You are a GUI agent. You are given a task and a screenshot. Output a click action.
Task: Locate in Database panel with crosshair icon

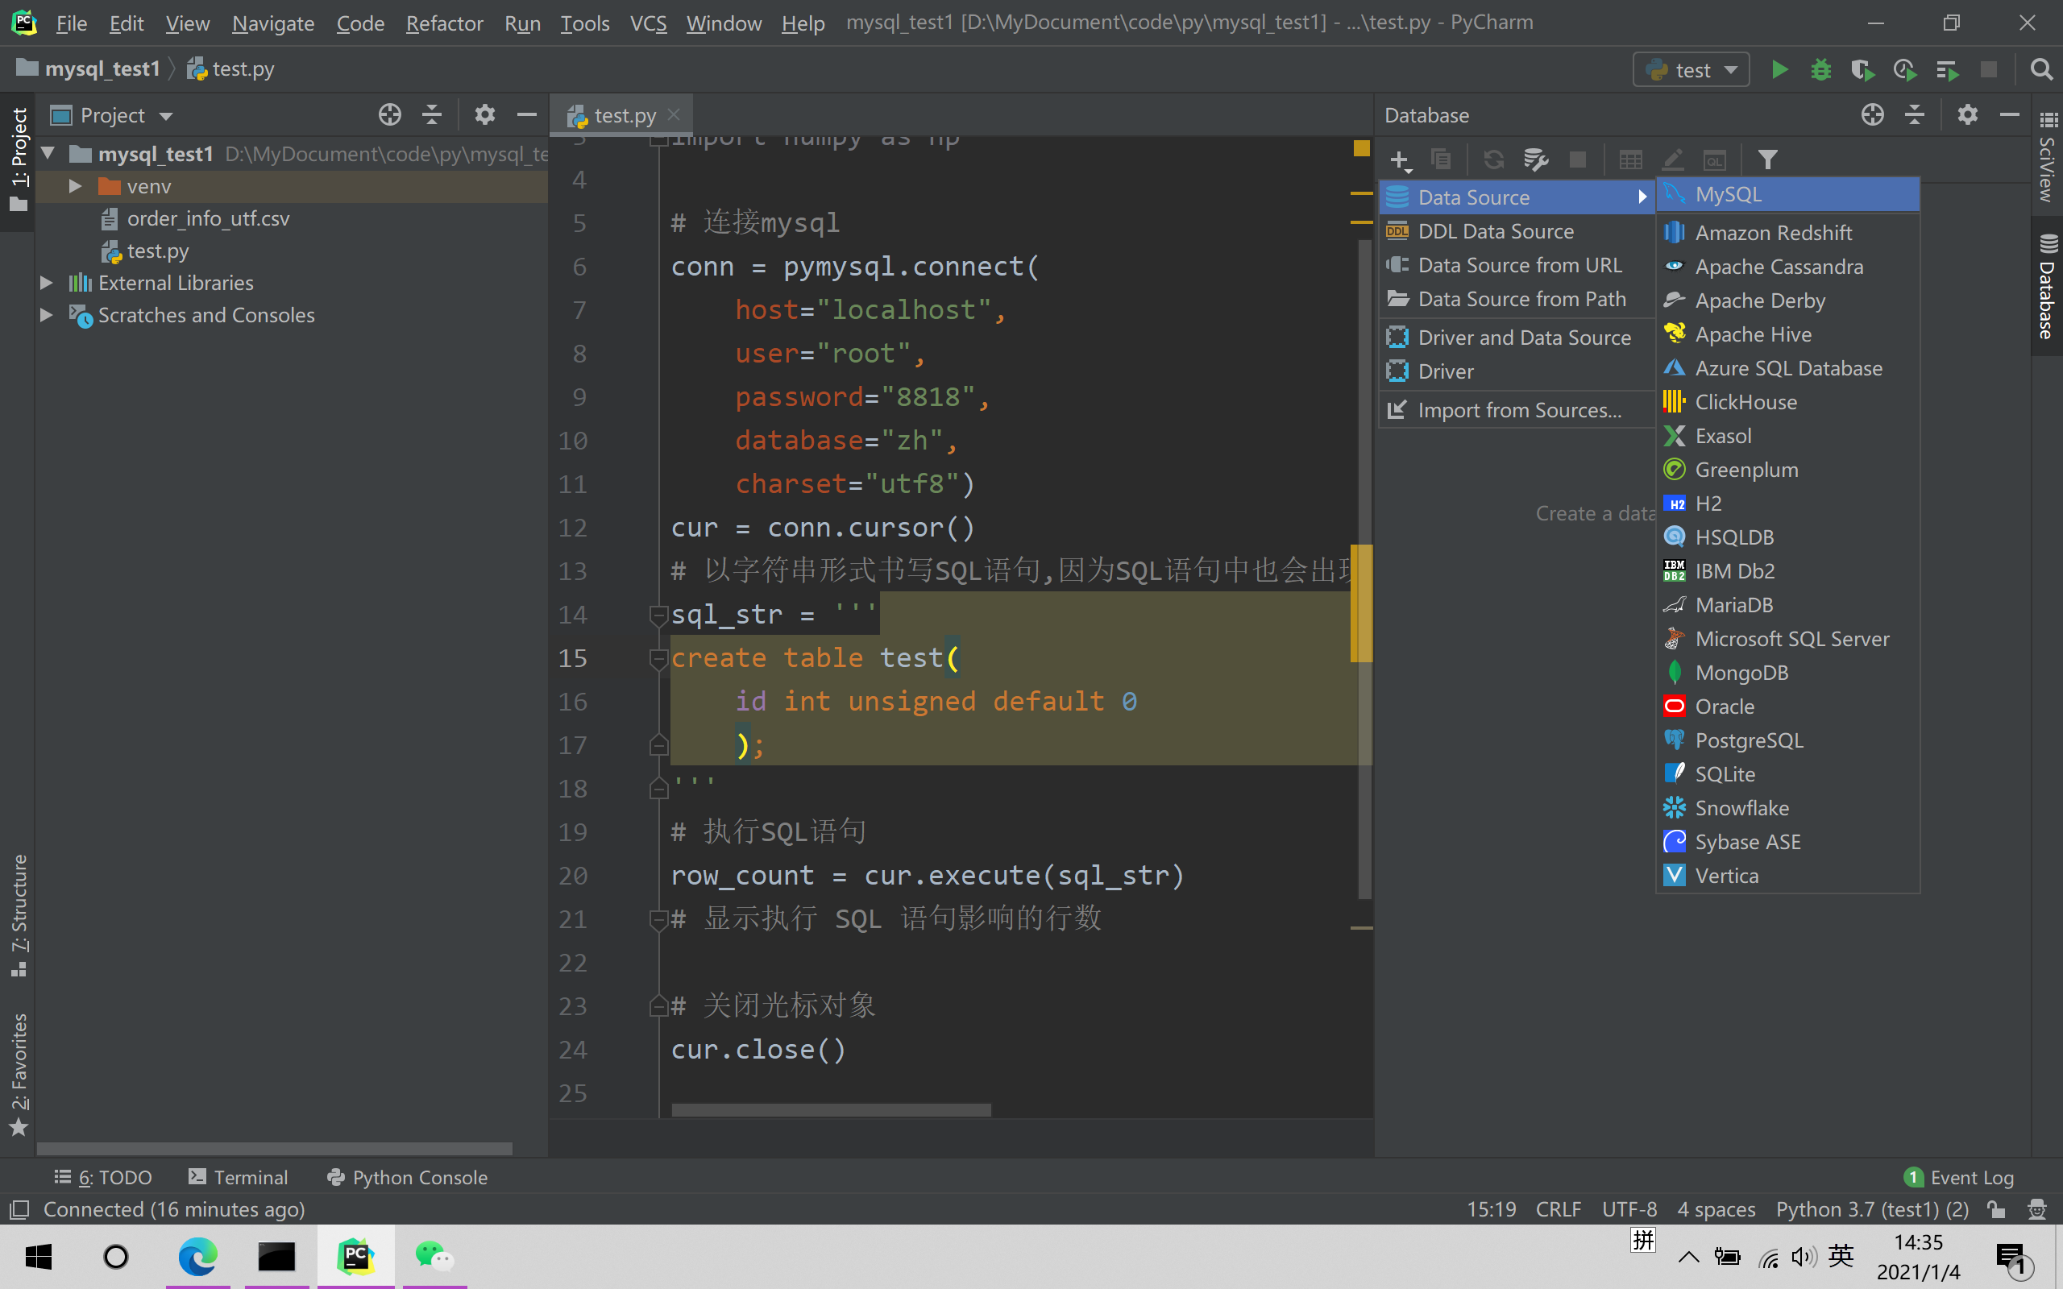[x=1873, y=114]
